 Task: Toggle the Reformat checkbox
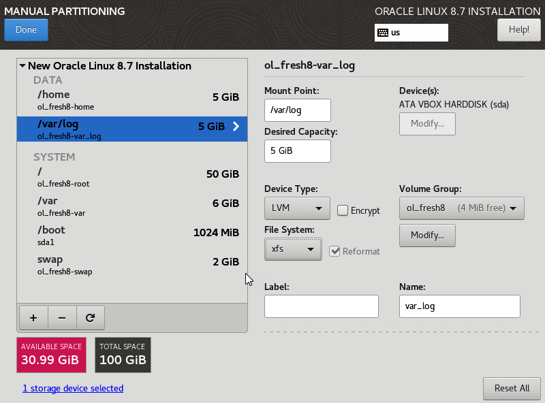pos(334,251)
